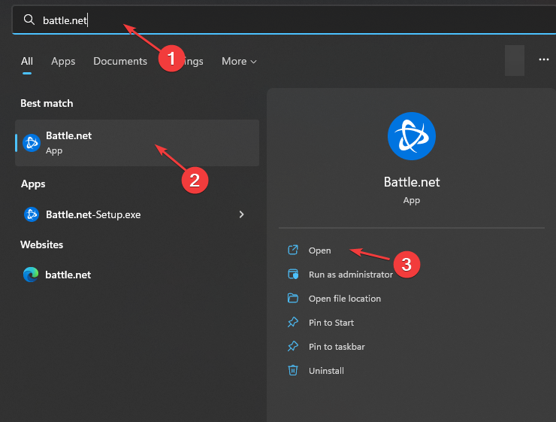Choose Run as administrator
The width and height of the screenshot is (556, 422).
pos(351,275)
